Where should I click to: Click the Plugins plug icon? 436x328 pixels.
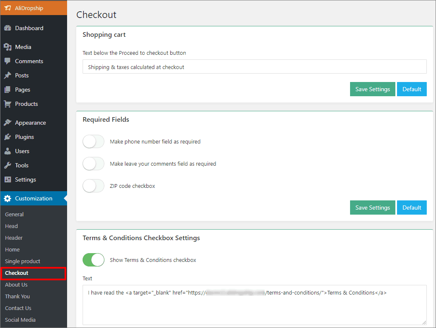[8, 137]
